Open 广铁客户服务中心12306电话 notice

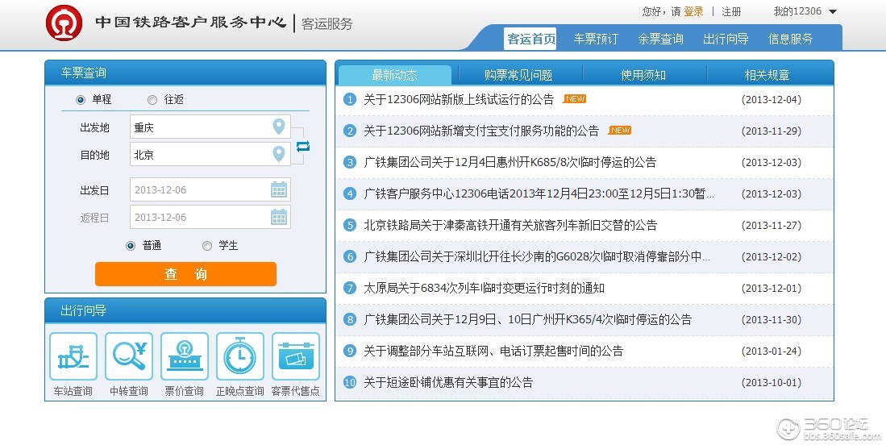point(539,193)
